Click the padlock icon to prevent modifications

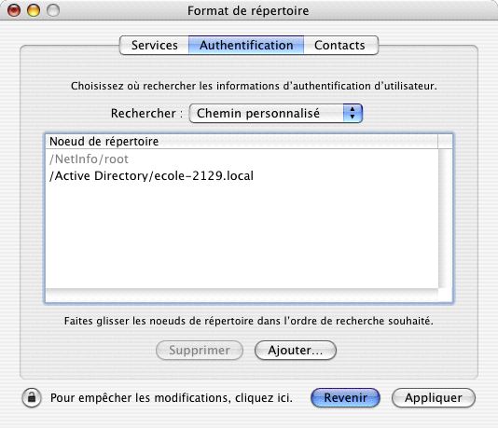point(32,397)
